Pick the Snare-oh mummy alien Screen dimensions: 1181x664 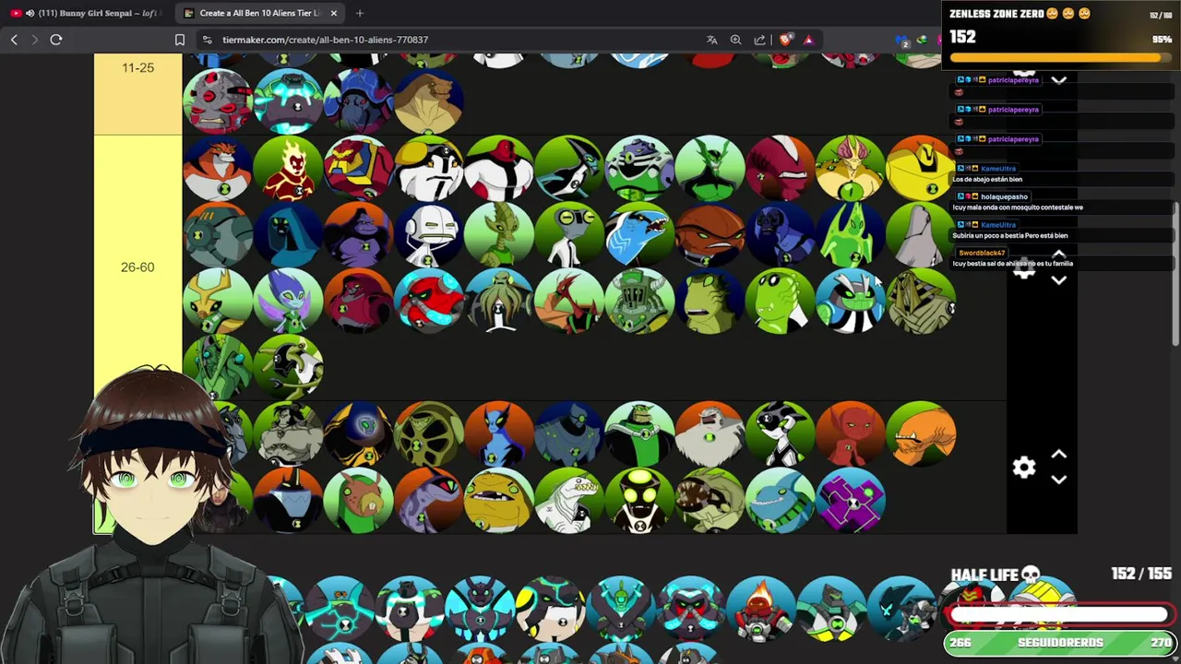pos(920,301)
